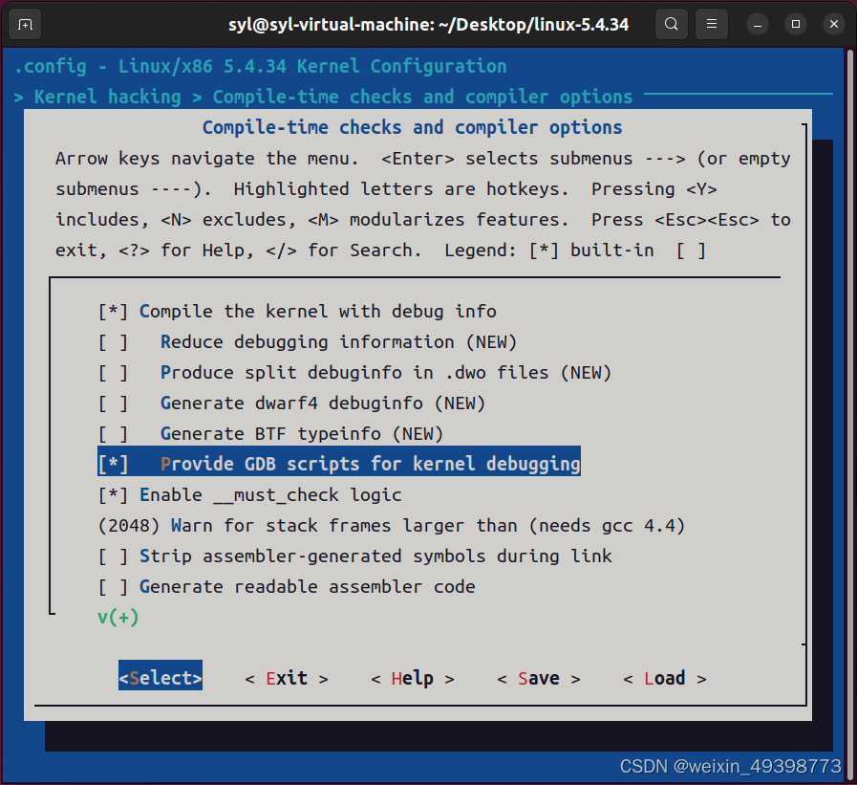
Task: Click the .config Kernel Configuration header text
Action: [260, 66]
